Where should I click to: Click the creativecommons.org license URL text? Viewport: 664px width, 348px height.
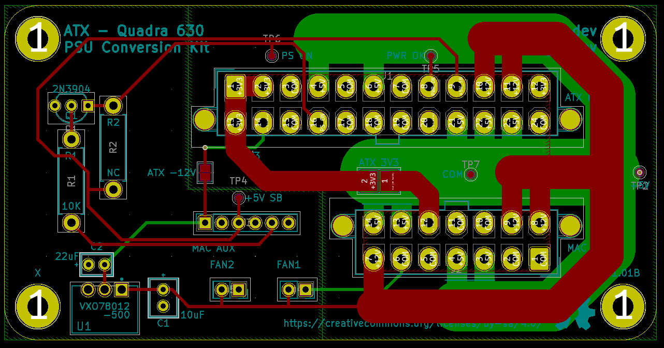tap(412, 323)
